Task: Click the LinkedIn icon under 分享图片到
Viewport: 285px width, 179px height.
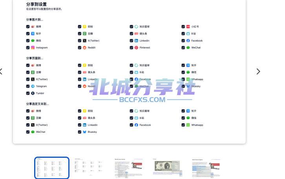Action: [x=136, y=40]
